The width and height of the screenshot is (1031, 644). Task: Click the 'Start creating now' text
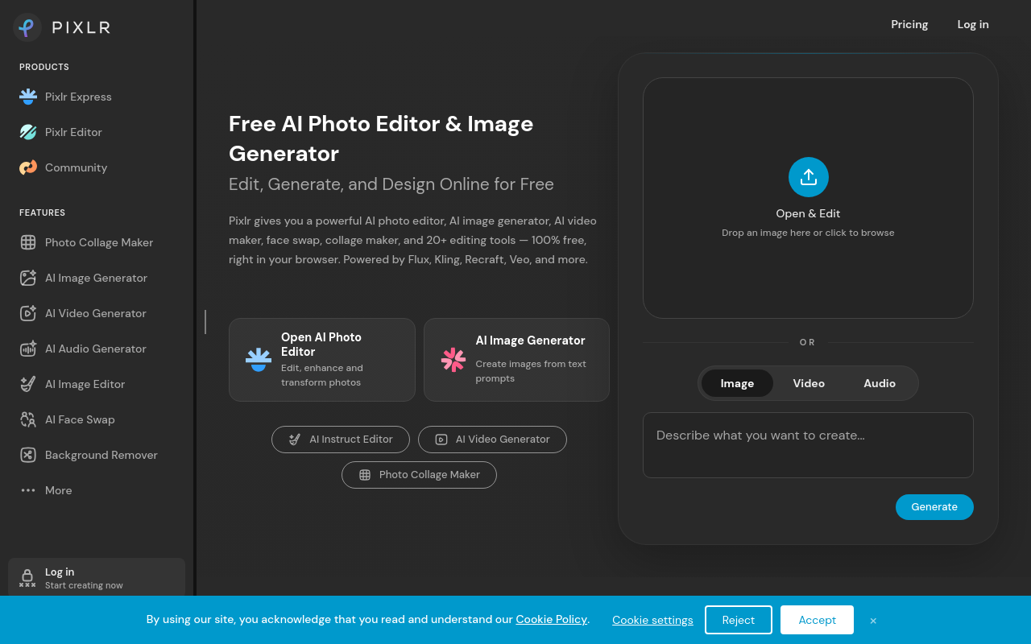(84, 585)
